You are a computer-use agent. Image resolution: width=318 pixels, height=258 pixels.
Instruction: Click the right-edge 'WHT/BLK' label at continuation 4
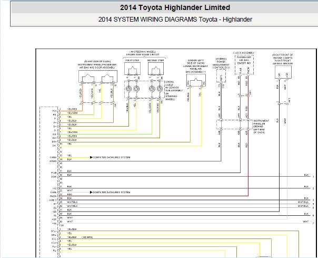(303, 202)
